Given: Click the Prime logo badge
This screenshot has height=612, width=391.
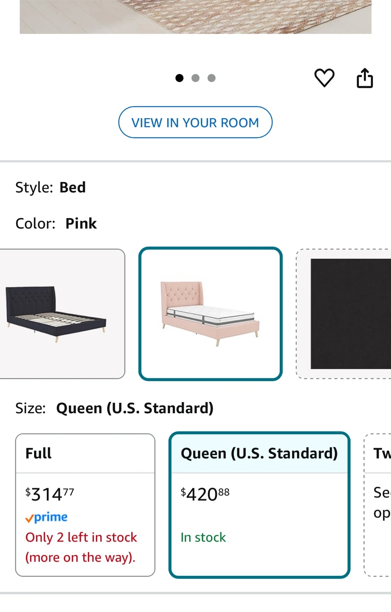Looking at the screenshot, I should coord(46,517).
